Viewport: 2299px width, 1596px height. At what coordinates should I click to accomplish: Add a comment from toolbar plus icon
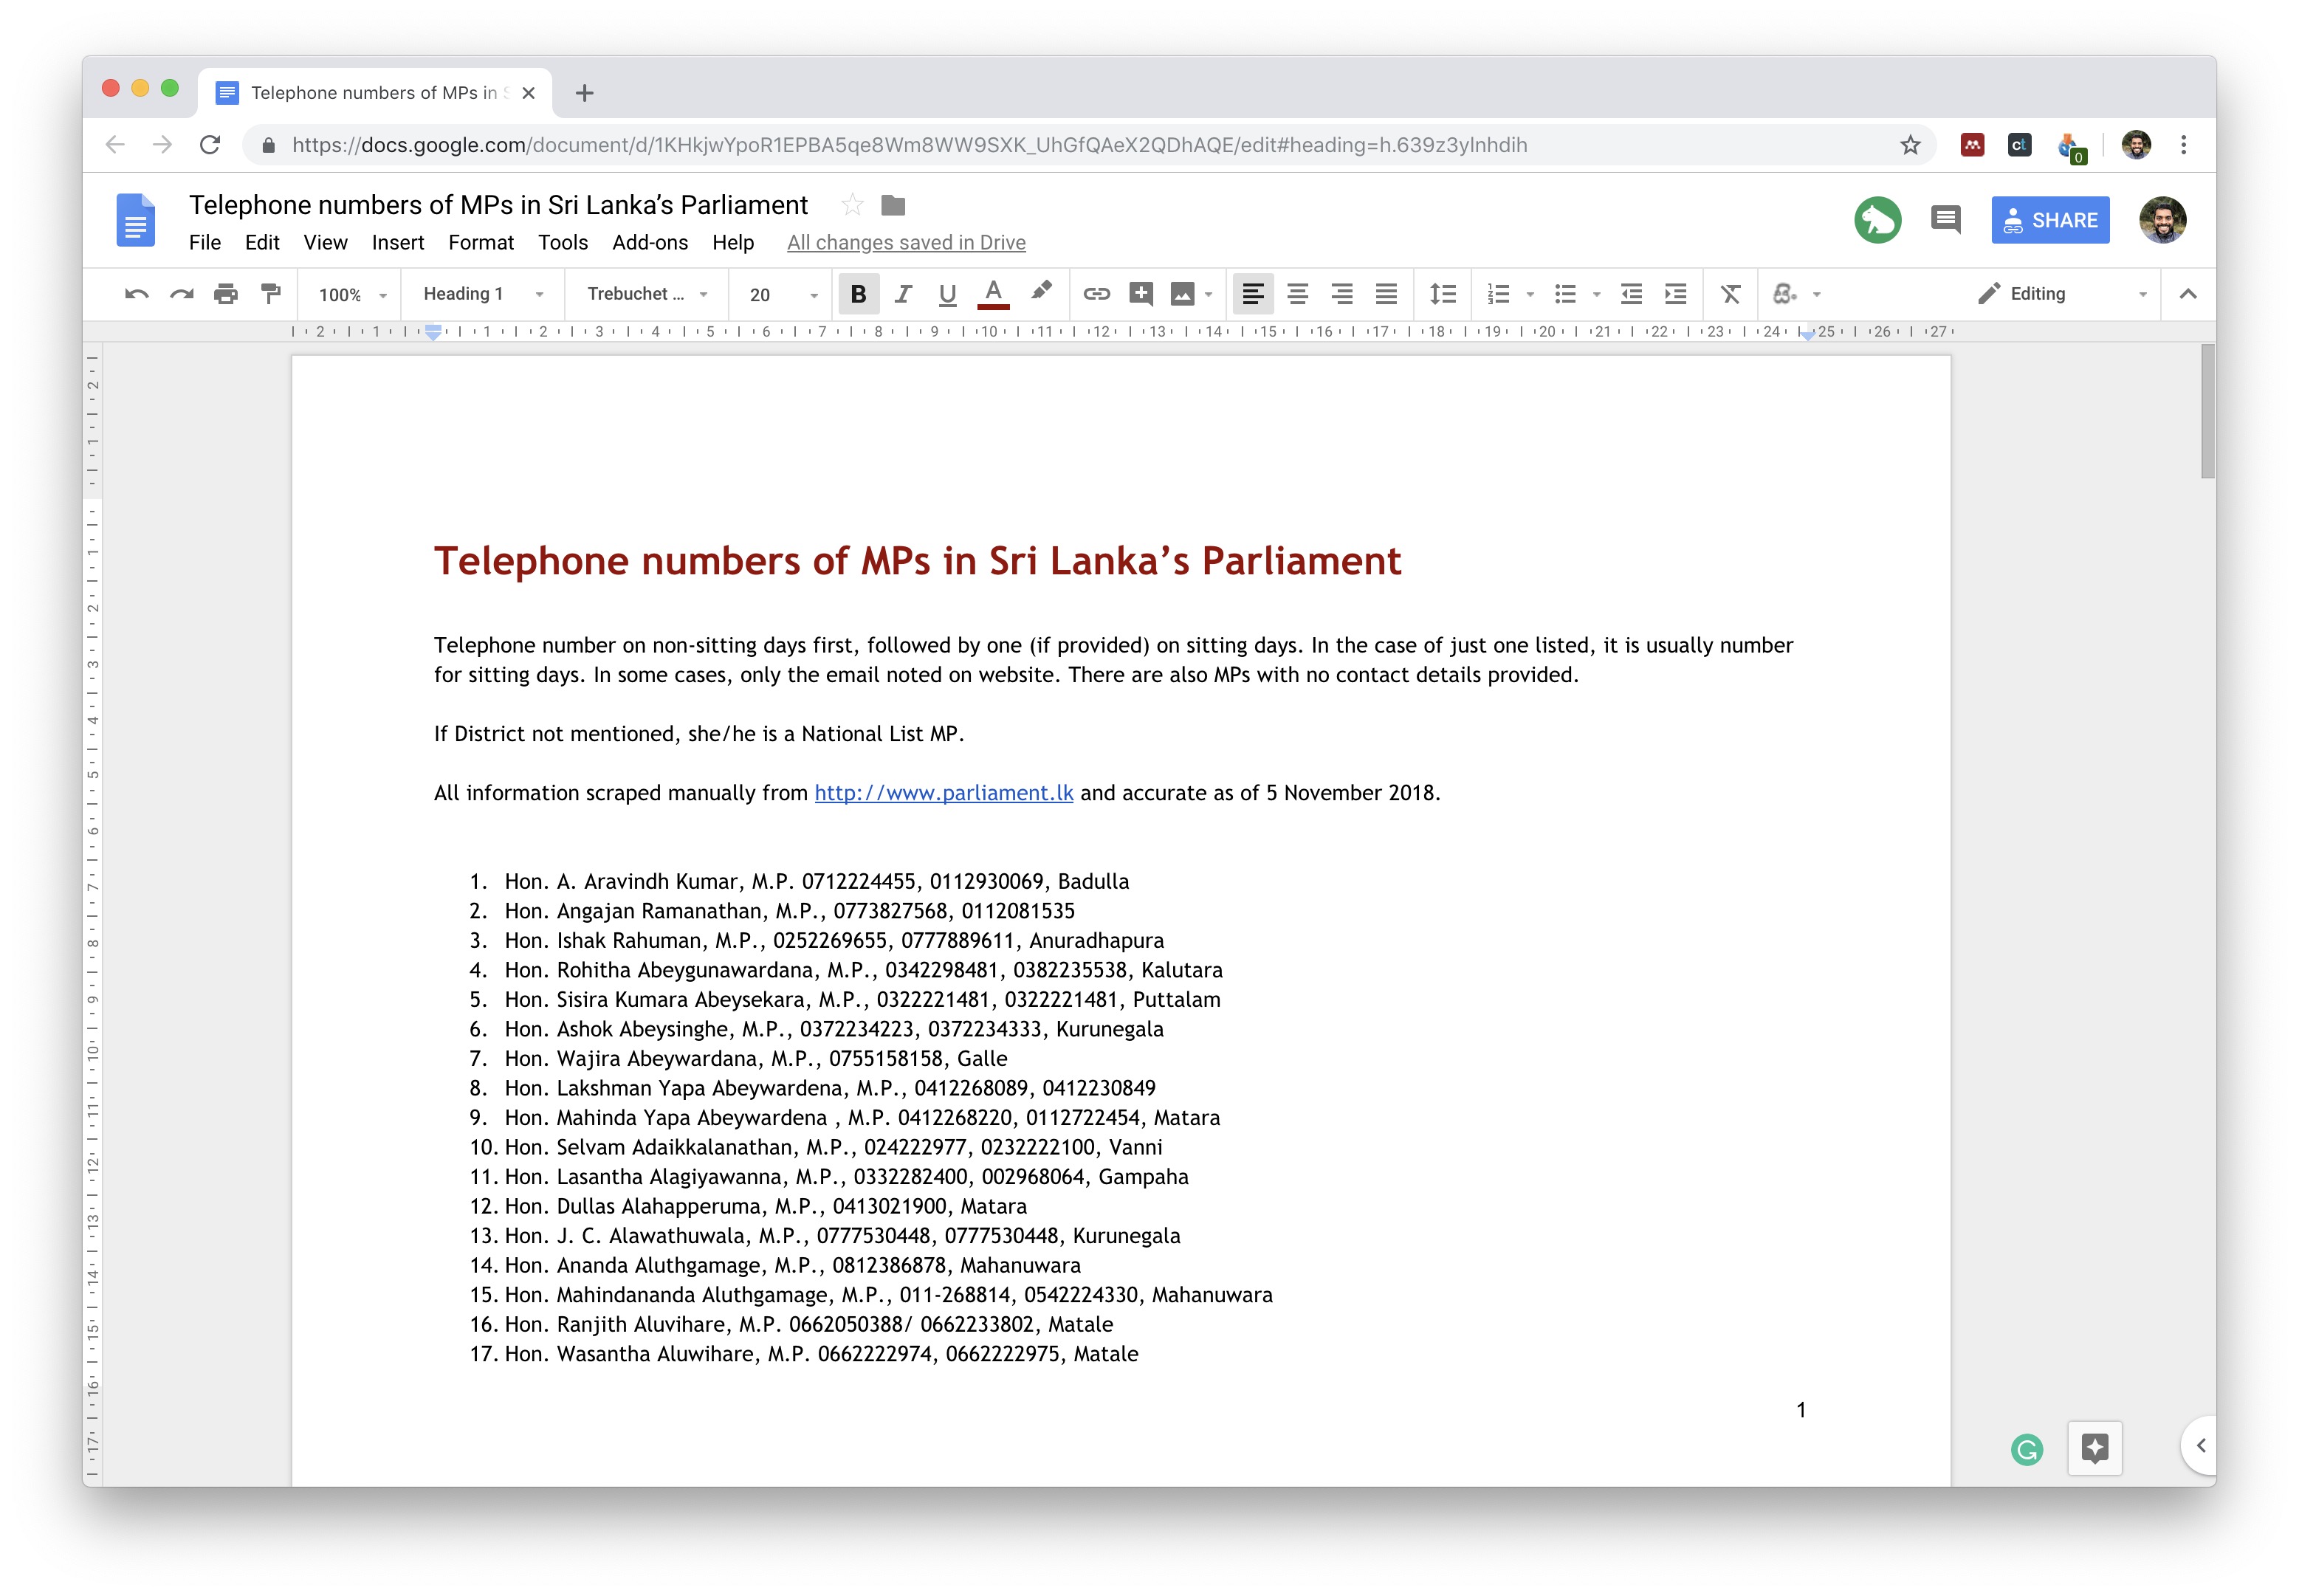(1141, 293)
